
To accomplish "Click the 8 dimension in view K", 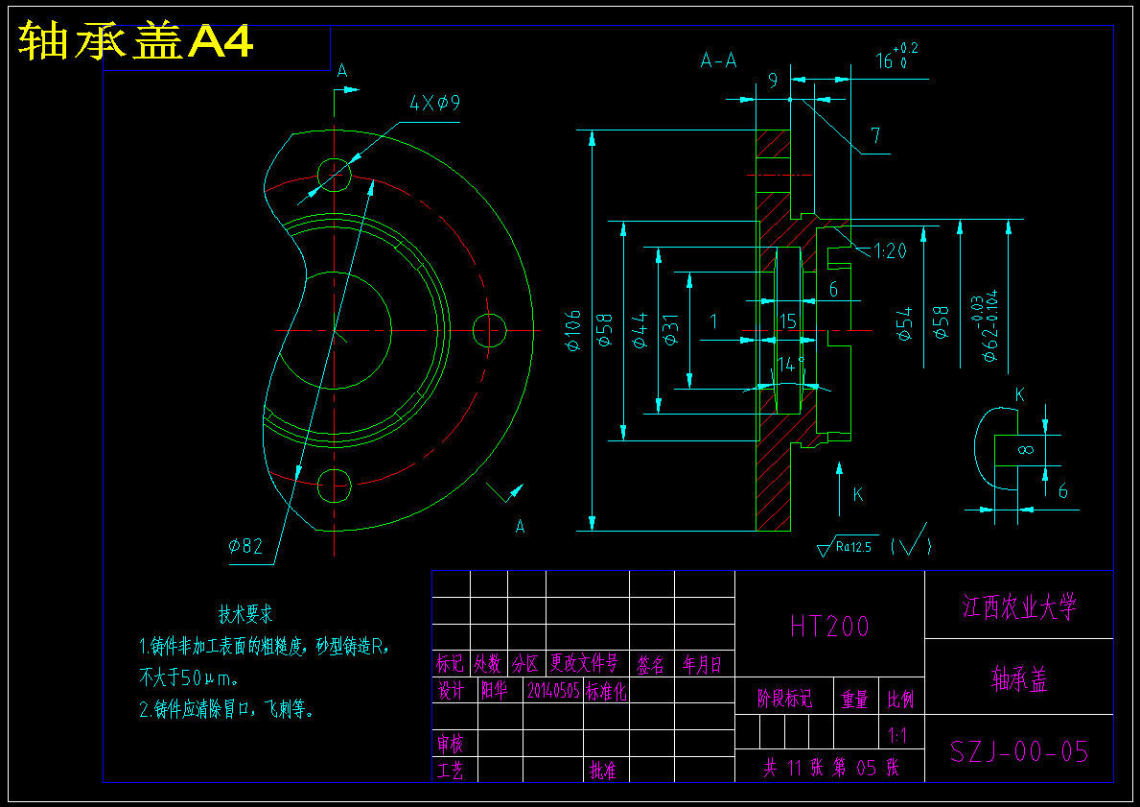I will [1026, 449].
